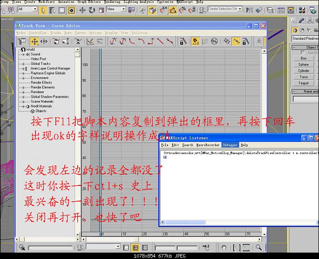Collapse the Object Type rollout

305,47
